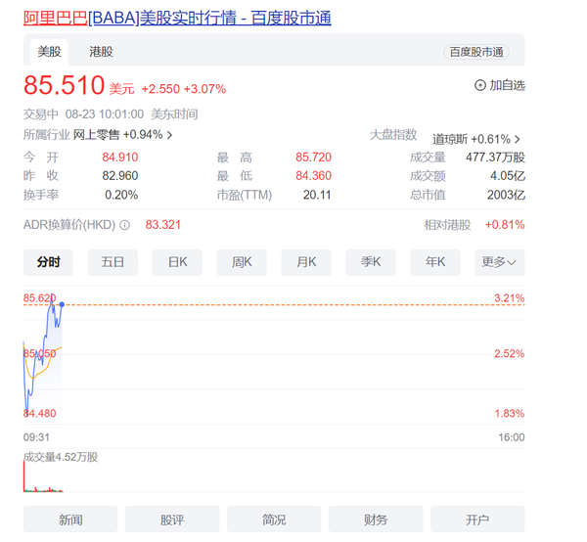Click the 最低 value 84.360

click(x=313, y=175)
